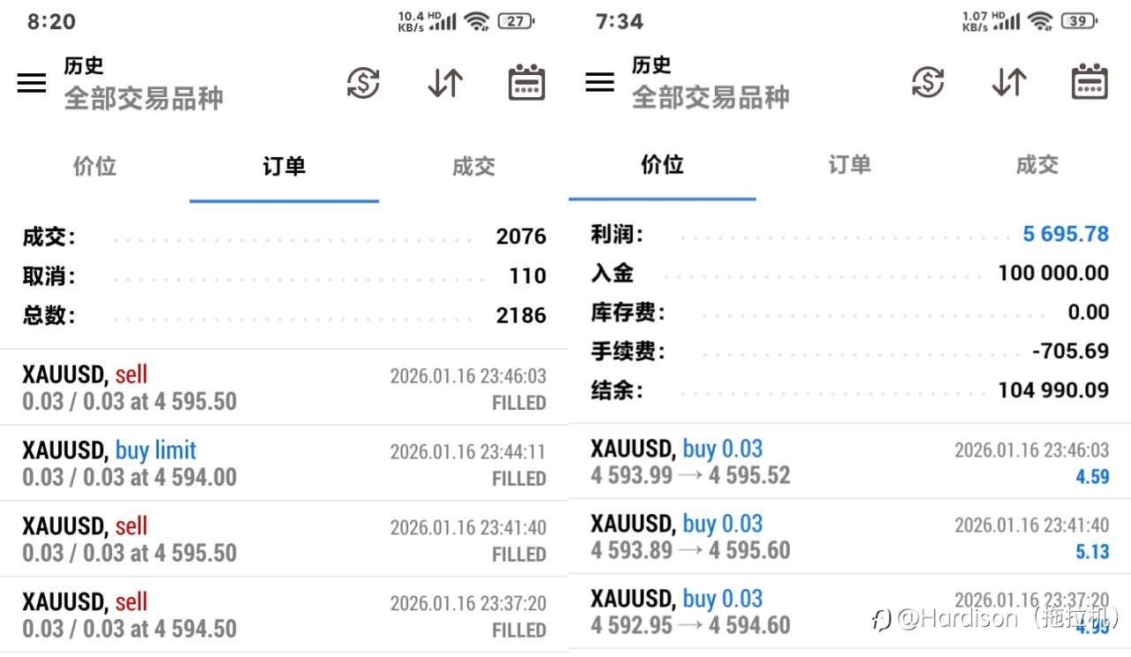Open the left screen navigation menu
The width and height of the screenshot is (1131, 657).
tap(32, 82)
